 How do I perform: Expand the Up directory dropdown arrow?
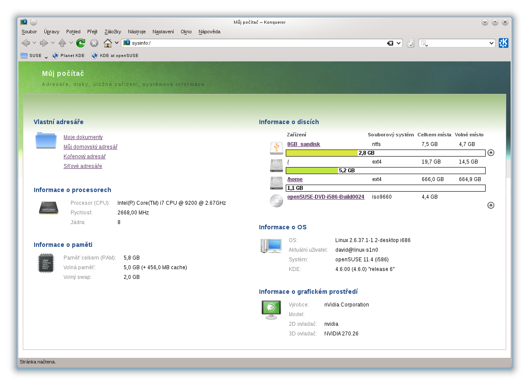click(x=71, y=43)
